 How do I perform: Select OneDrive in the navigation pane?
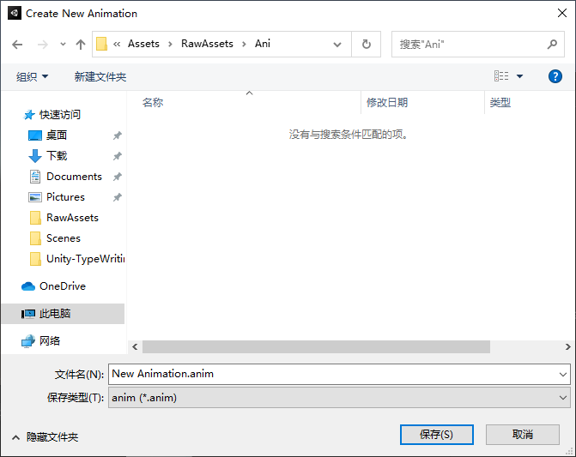pyautogui.click(x=63, y=286)
